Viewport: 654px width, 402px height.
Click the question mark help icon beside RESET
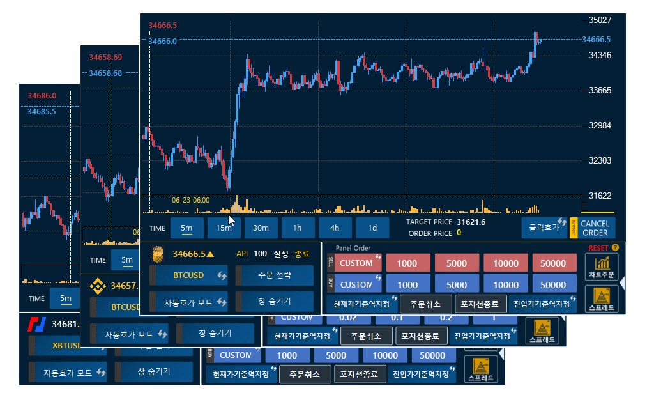[x=615, y=247]
